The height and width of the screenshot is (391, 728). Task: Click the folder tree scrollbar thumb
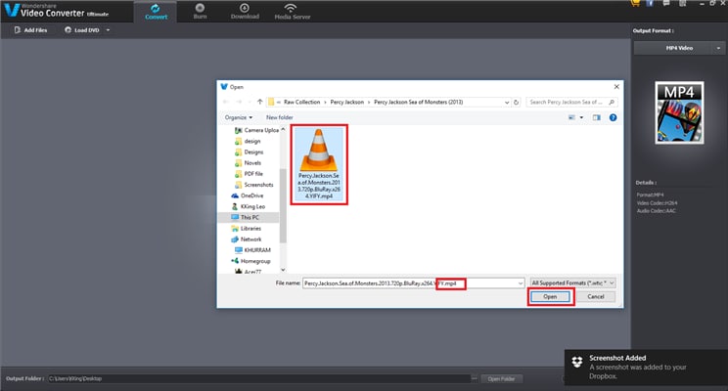[283, 206]
